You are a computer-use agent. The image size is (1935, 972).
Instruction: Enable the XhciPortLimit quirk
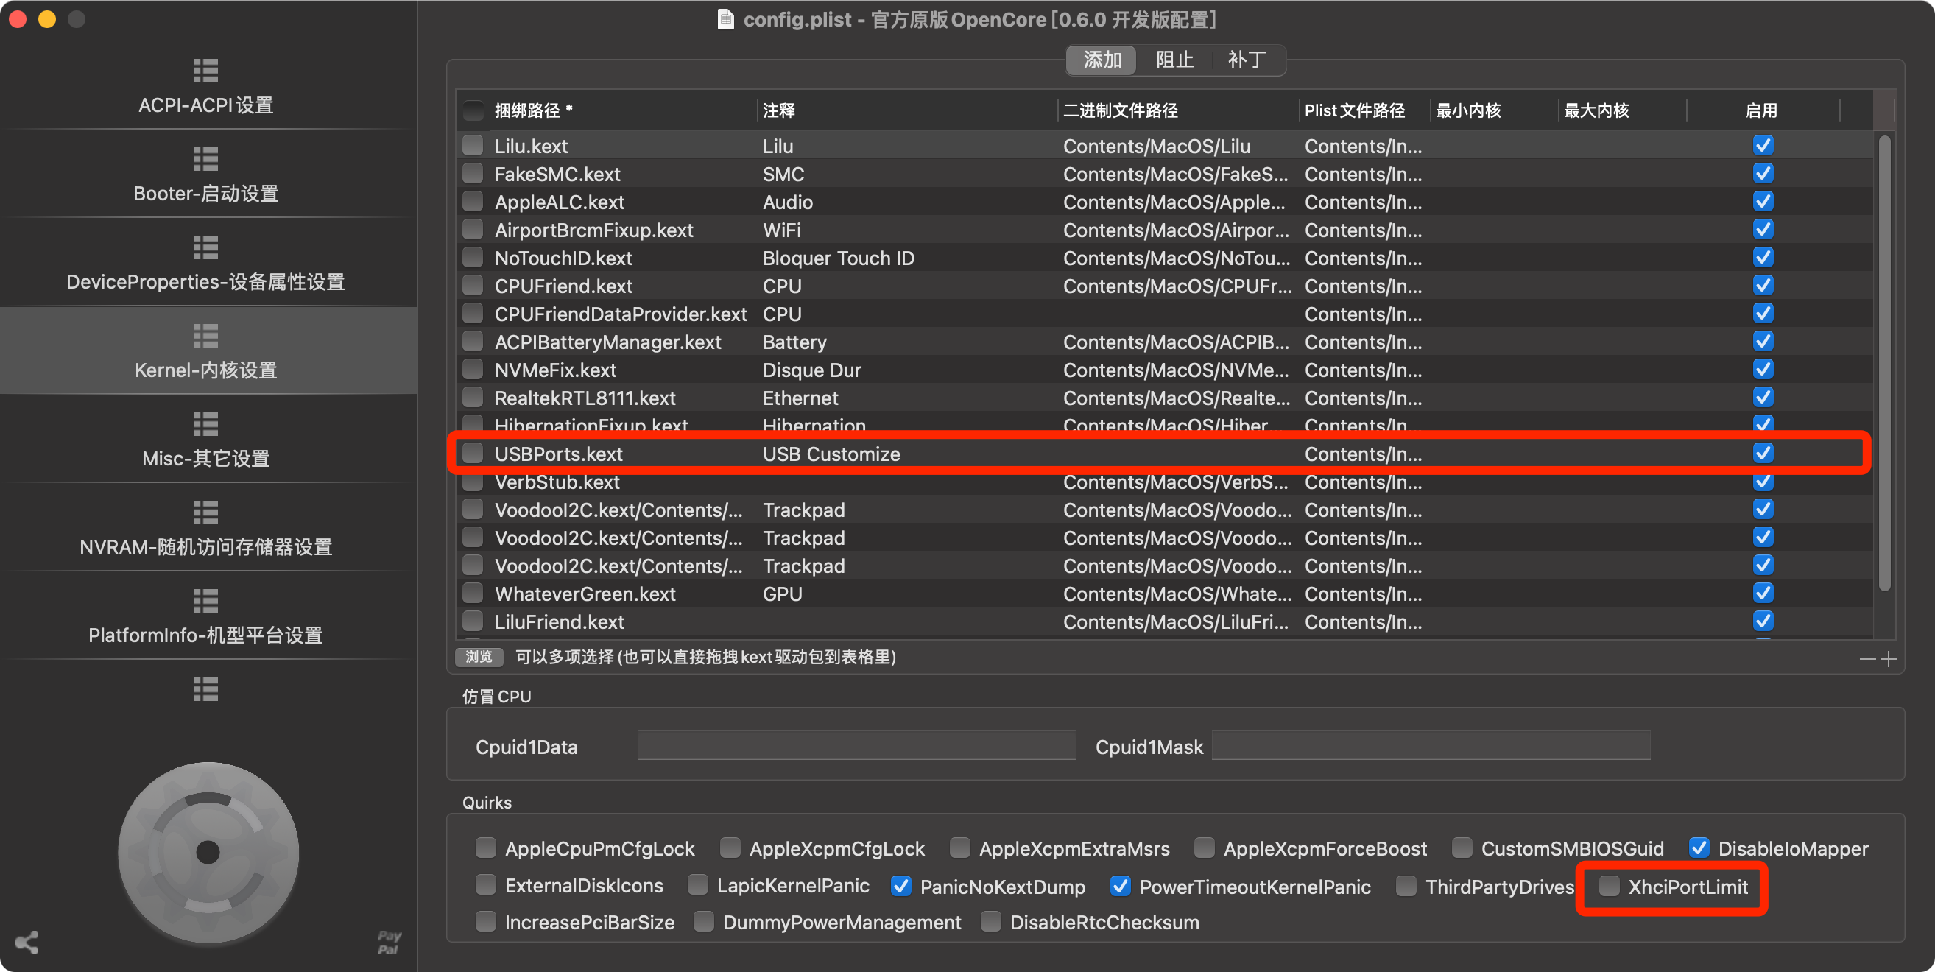pyautogui.click(x=1609, y=887)
